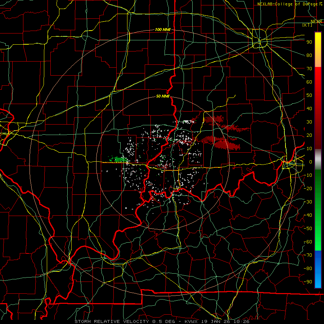Click the 50 value on the velocity scale
The height and width of the screenshot is (324, 324).
(309, 95)
